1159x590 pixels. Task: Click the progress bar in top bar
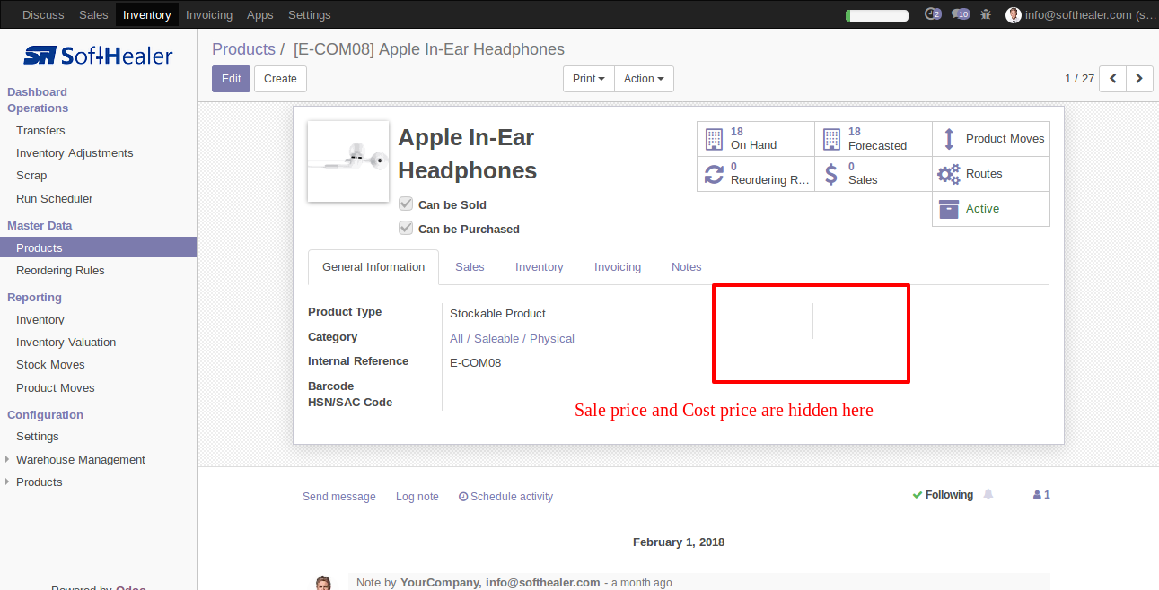pos(877,15)
